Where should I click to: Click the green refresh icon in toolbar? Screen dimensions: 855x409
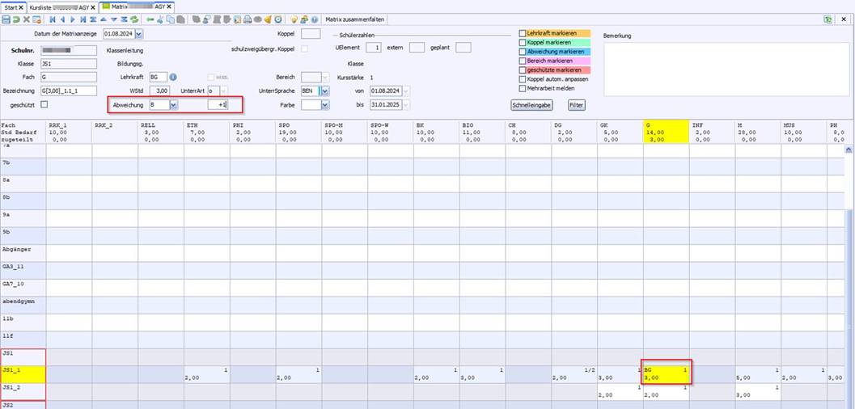[134, 19]
